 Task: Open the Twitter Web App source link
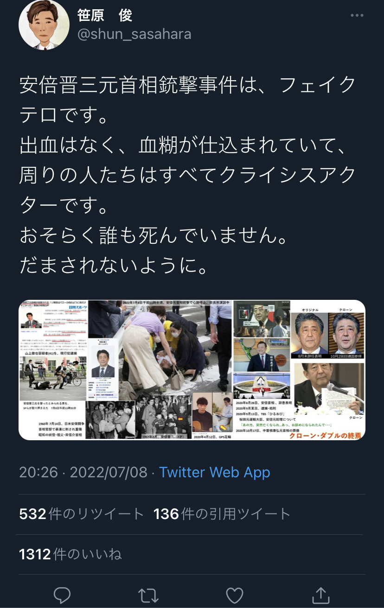point(215,472)
